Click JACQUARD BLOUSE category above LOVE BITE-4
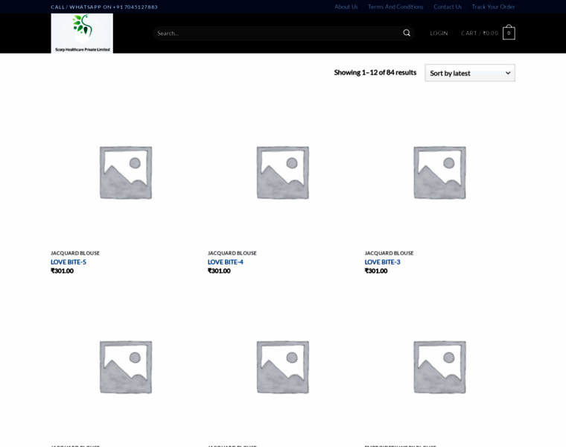566x447 pixels. point(232,253)
